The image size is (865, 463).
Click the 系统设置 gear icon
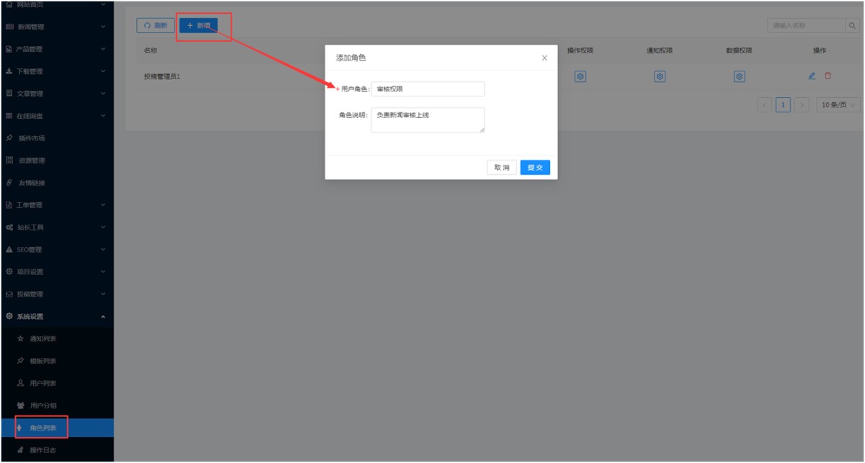[x=9, y=317]
